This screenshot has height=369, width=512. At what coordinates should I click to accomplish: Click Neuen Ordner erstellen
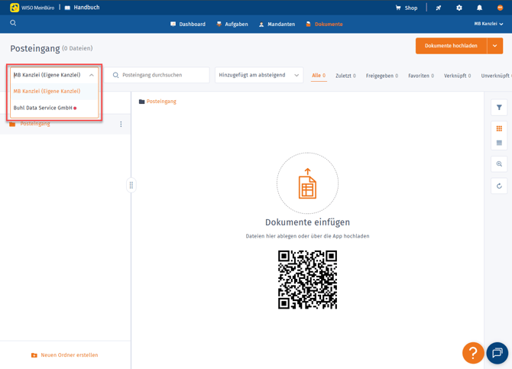coord(65,355)
